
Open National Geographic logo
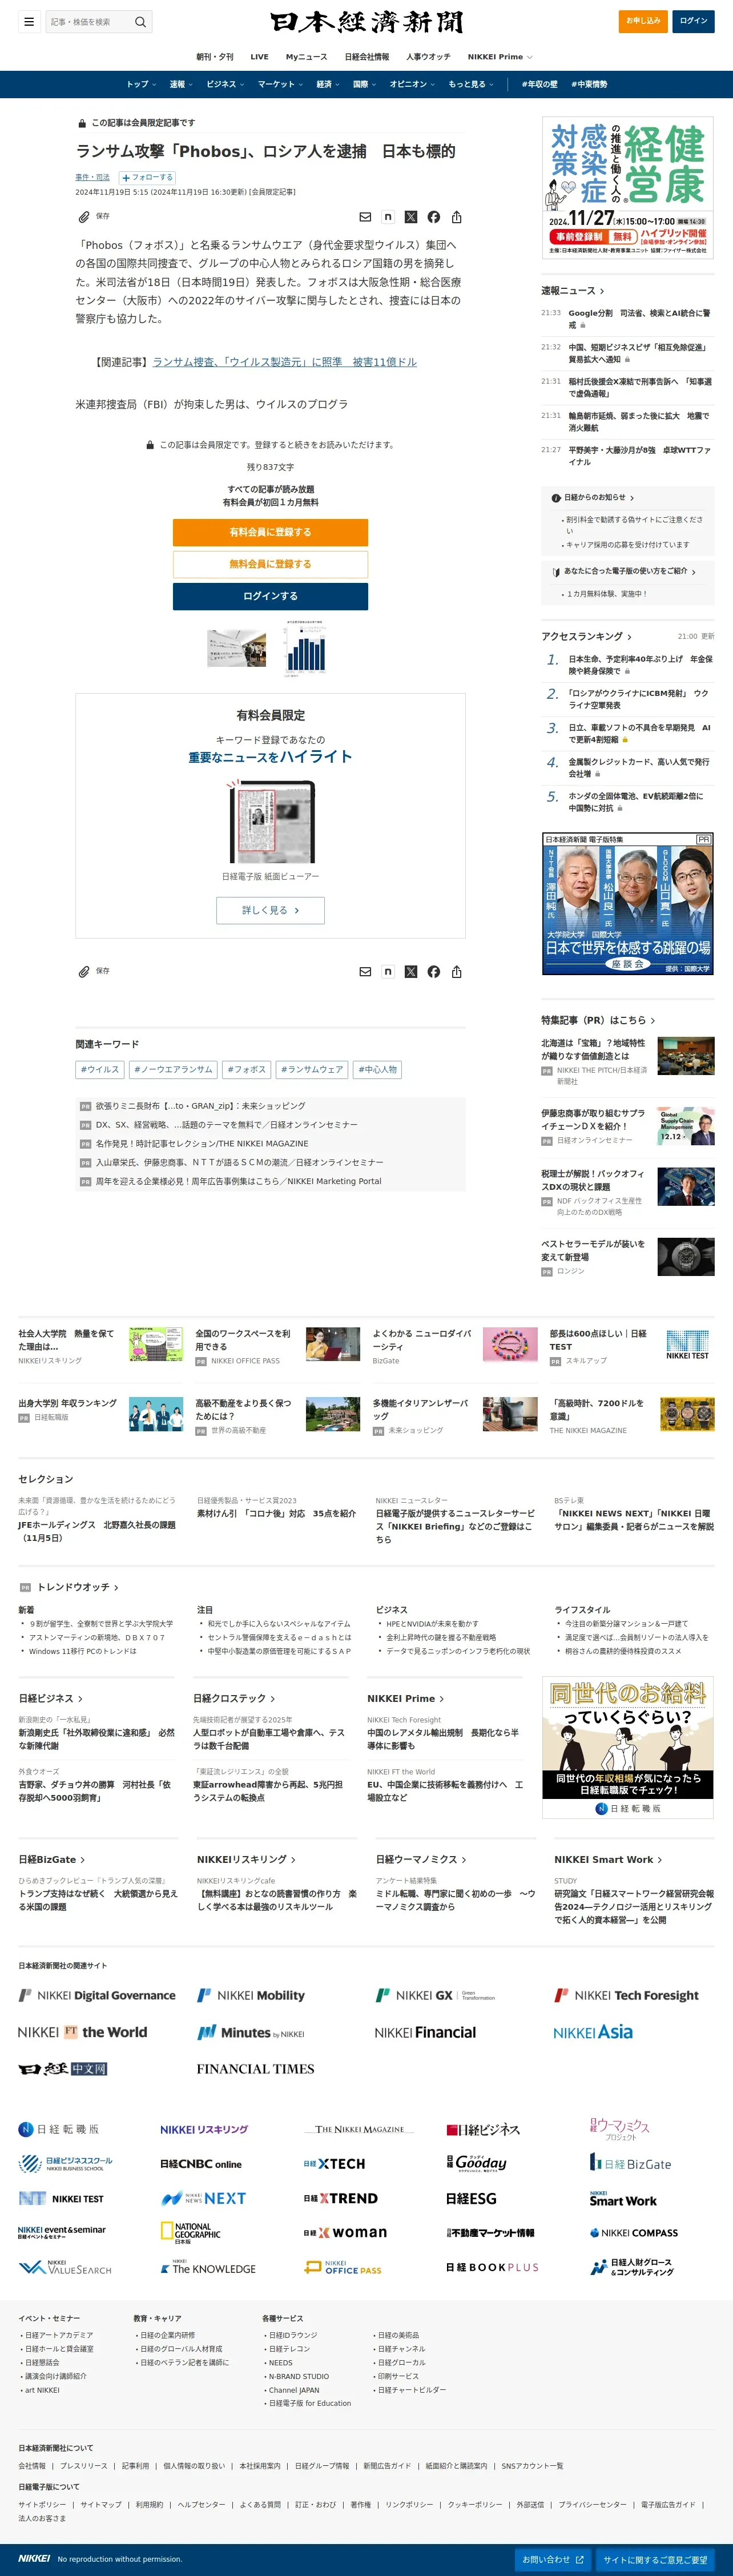(191, 2232)
